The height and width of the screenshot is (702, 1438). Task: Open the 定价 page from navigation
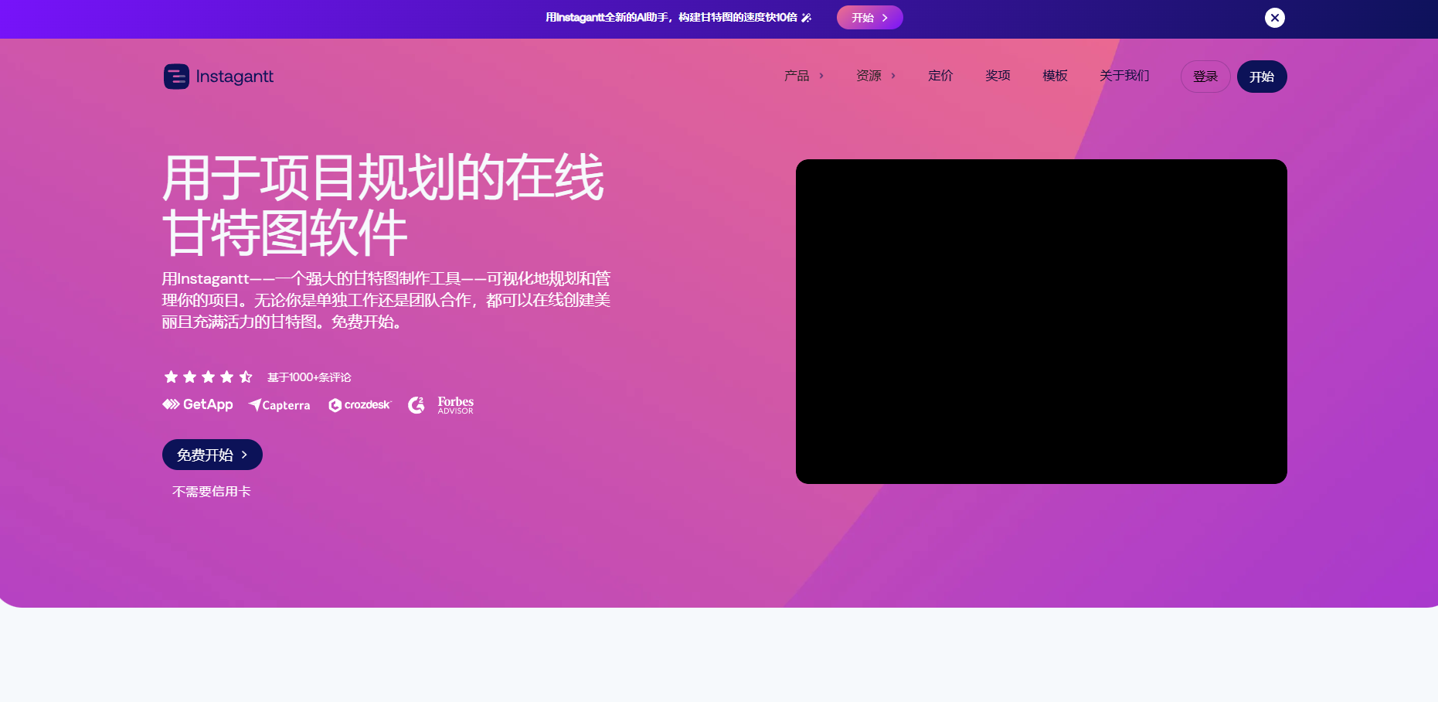940,76
